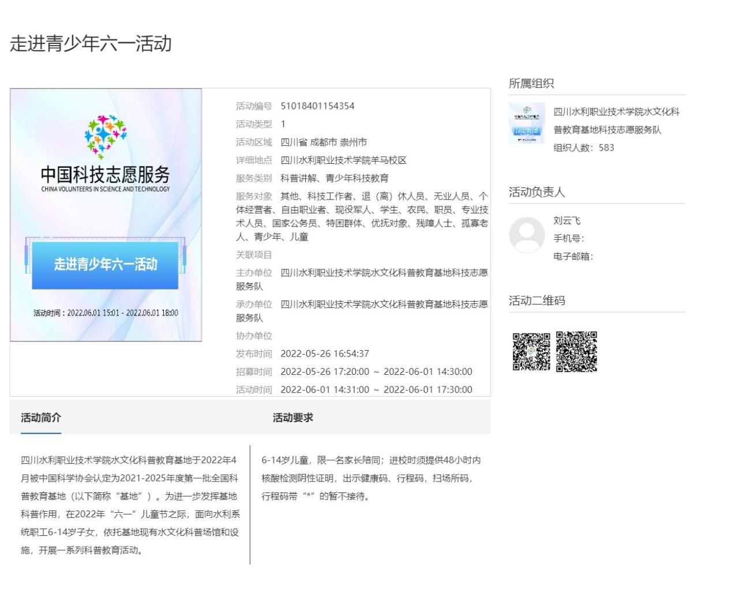Click the 所属组织 section heading
Image resolution: width=732 pixels, height=609 pixels.
coord(531,84)
